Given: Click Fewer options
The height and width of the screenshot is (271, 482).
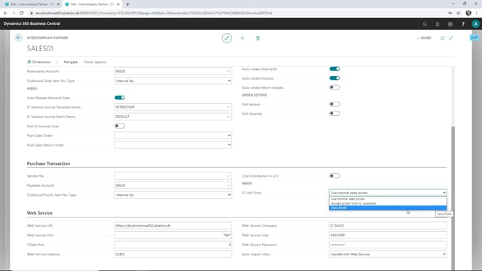Looking at the screenshot, I should coord(95,62).
